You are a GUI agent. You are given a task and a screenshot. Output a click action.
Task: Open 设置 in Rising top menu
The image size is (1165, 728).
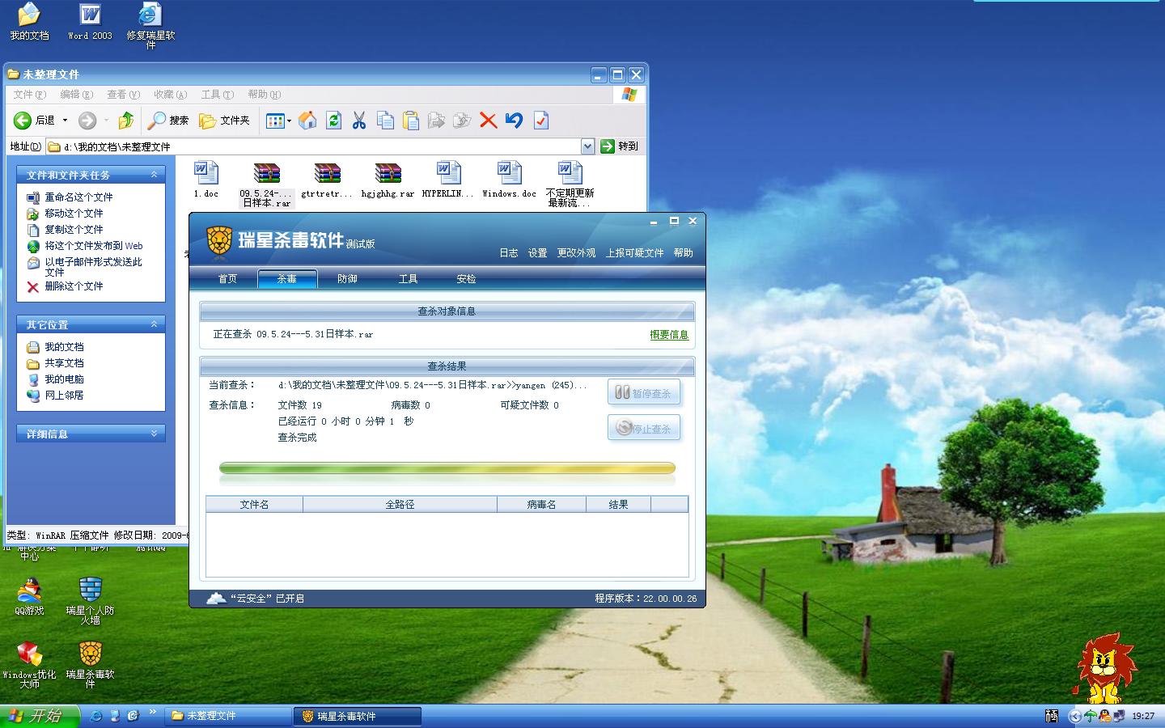(x=538, y=253)
